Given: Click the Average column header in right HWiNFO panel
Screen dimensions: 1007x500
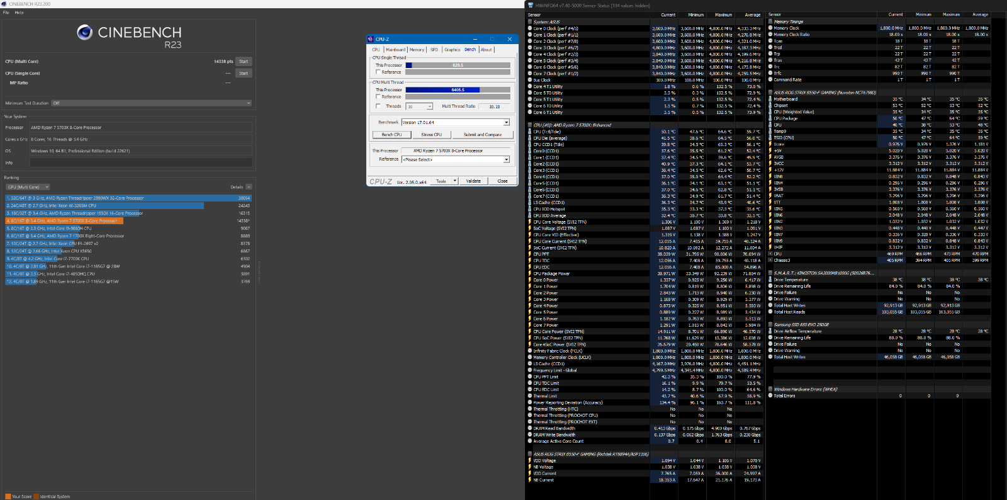Looking at the screenshot, I should [x=980, y=14].
